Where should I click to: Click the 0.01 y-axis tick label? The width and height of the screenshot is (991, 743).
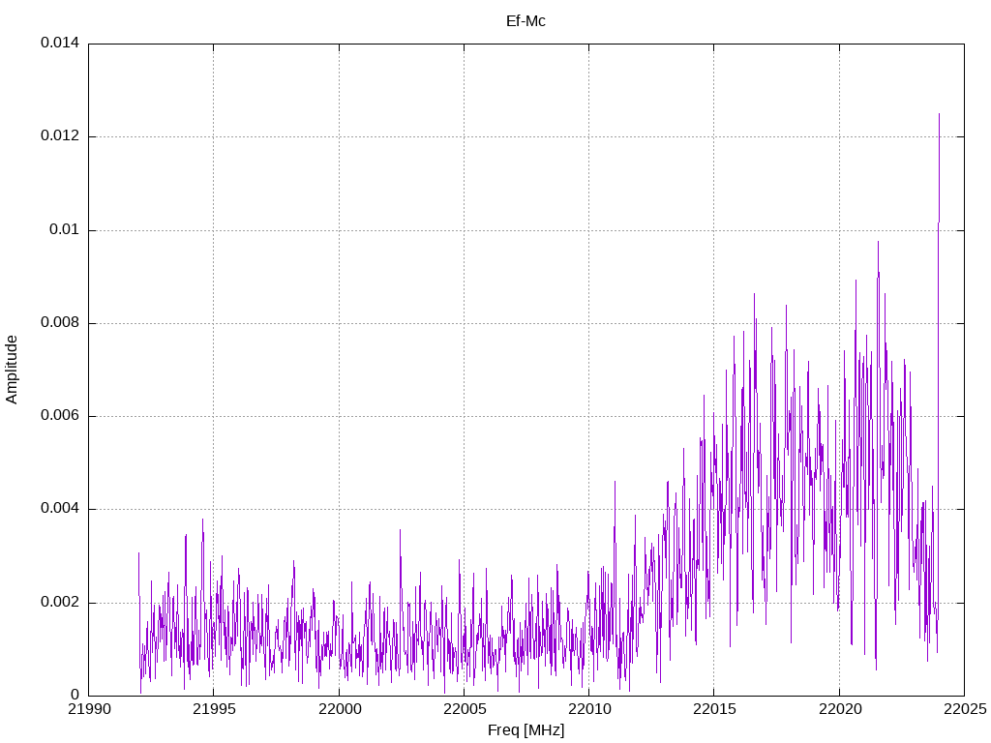63,230
